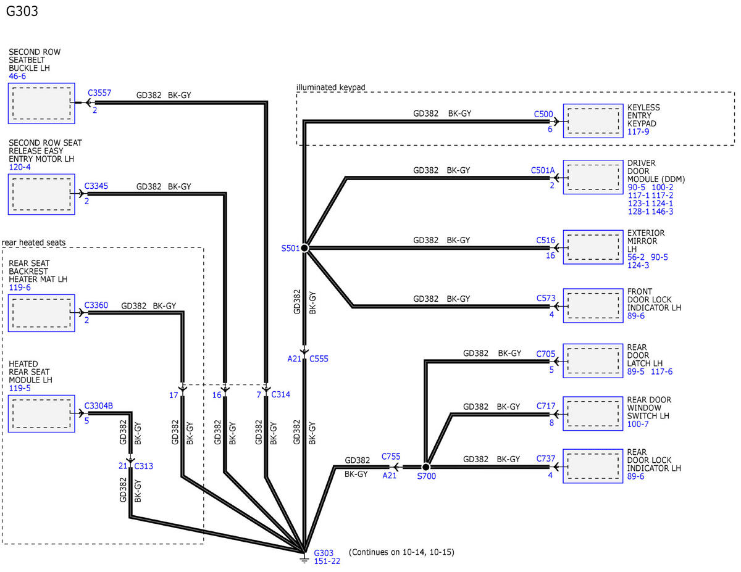Viewport: 741px width, 572px height.
Task: Follow the 151-22 ground location reference
Action: tap(327, 561)
